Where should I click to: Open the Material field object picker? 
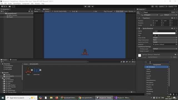(176, 44)
